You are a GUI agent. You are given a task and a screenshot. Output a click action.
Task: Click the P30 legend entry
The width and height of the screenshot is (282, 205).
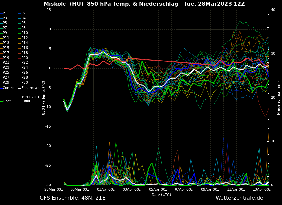pyautogui.click(x=25, y=83)
